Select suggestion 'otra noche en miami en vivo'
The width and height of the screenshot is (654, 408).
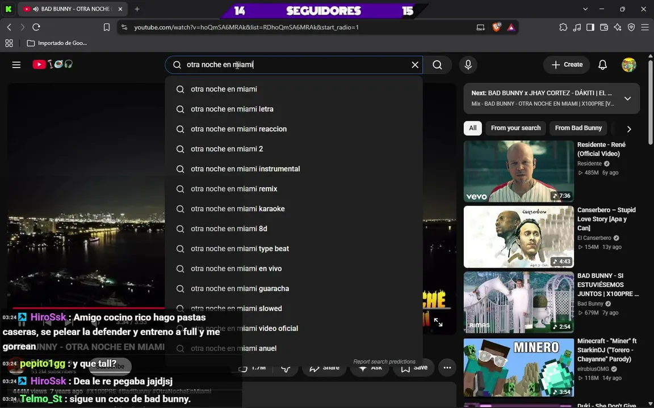pyautogui.click(x=294, y=269)
